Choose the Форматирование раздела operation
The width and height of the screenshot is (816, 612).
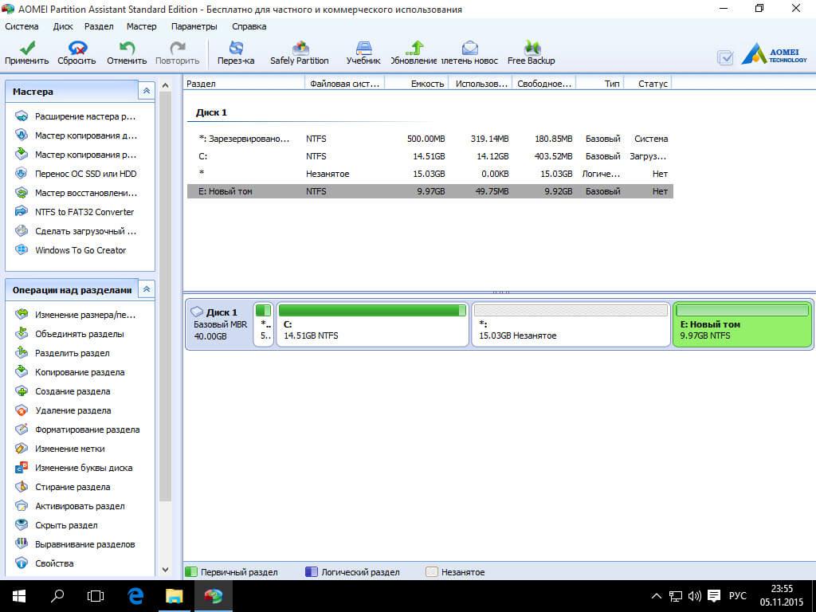(77, 430)
